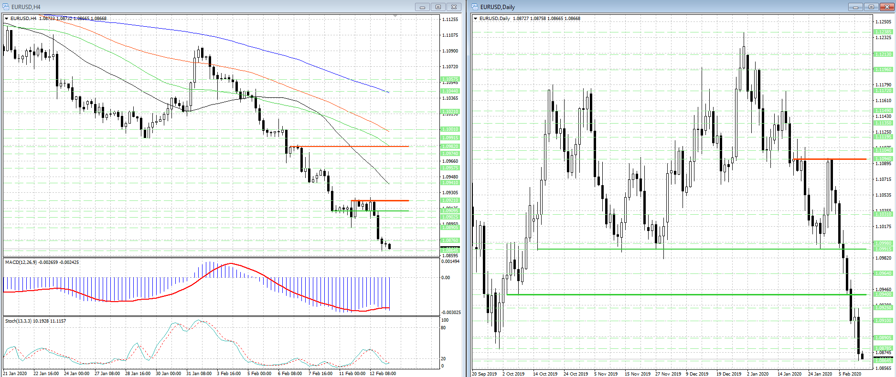
Task: Click the '6 Feb 08:00' time axis label
Action: click(x=290, y=374)
